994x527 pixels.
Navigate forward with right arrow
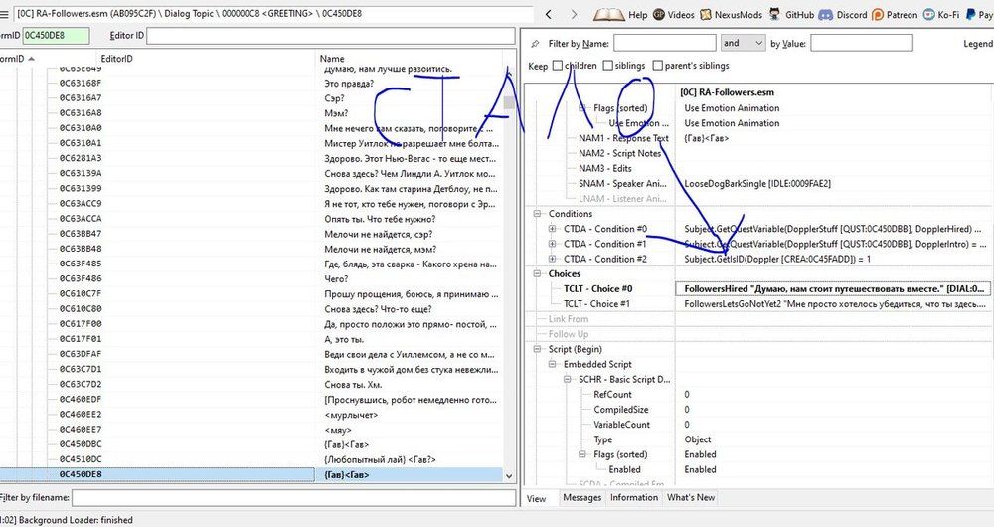[x=574, y=14]
